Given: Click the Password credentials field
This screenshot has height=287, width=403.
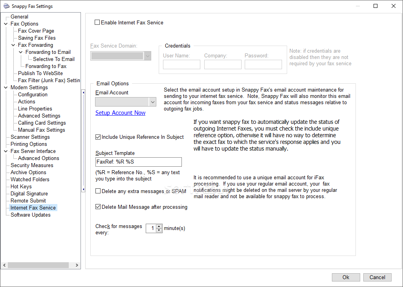Looking at the screenshot, I should click(x=263, y=64).
